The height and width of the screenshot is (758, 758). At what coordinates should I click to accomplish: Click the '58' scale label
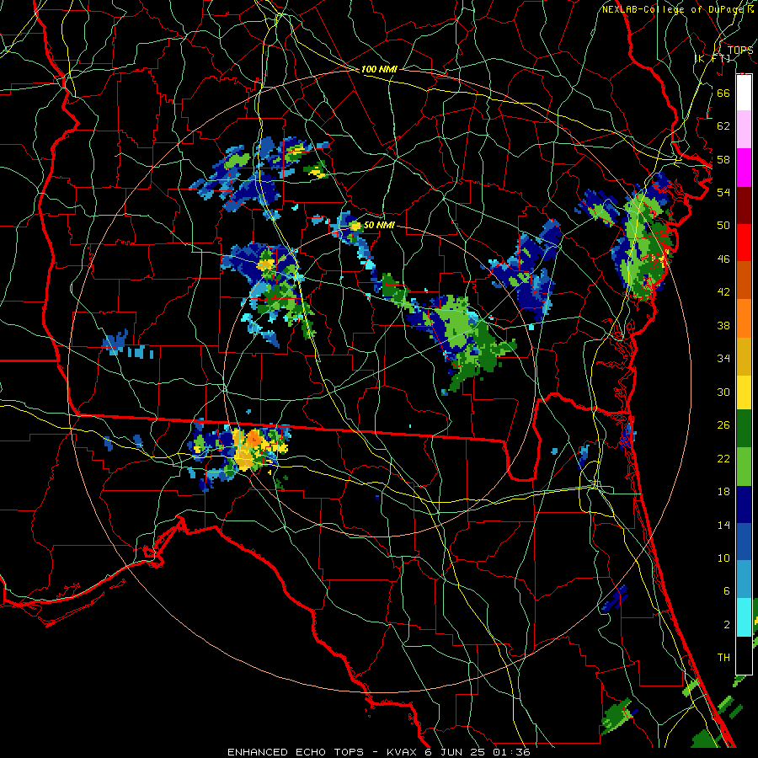pos(723,159)
